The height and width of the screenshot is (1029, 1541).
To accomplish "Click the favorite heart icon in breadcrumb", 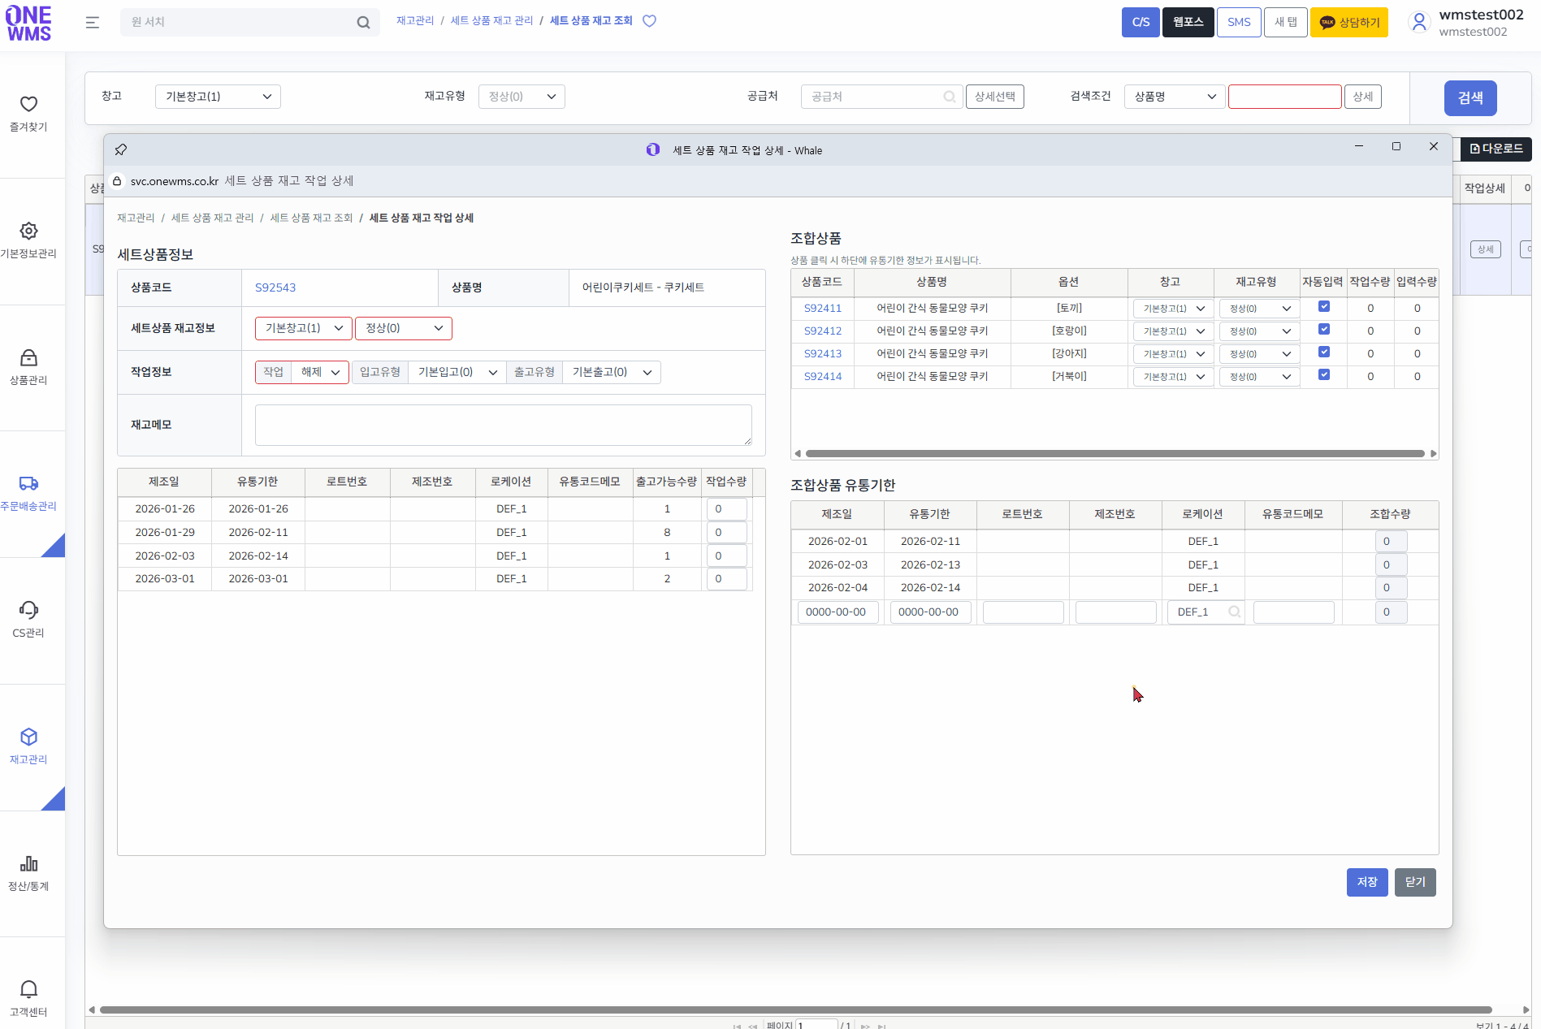I will pyautogui.click(x=649, y=21).
